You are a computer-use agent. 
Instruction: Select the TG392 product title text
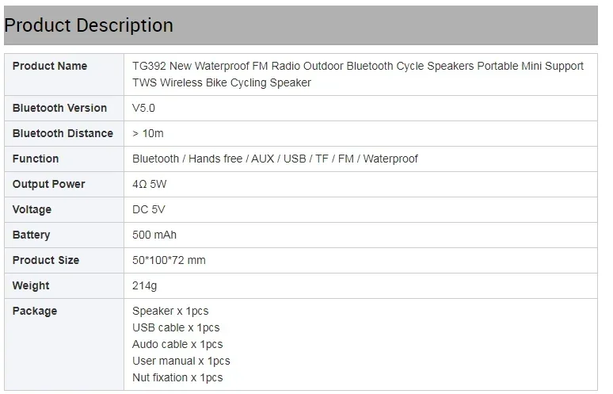358,74
